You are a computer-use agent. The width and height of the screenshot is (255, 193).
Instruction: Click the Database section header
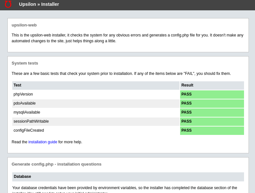tap(128, 177)
